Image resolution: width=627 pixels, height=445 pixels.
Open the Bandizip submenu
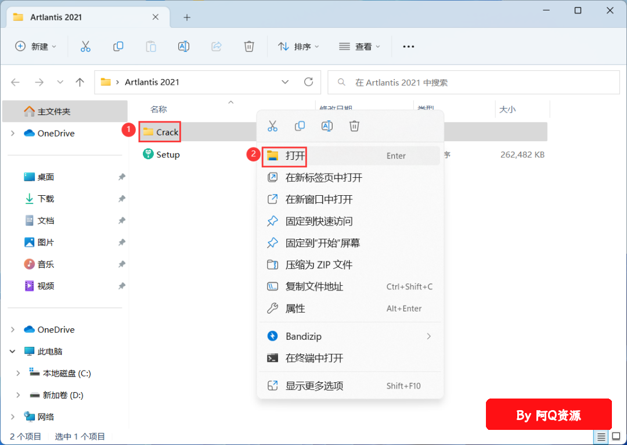350,336
